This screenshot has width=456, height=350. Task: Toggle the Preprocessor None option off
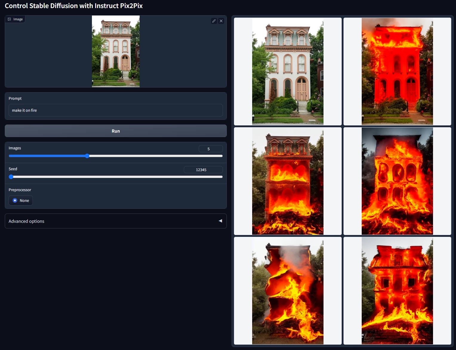point(21,200)
